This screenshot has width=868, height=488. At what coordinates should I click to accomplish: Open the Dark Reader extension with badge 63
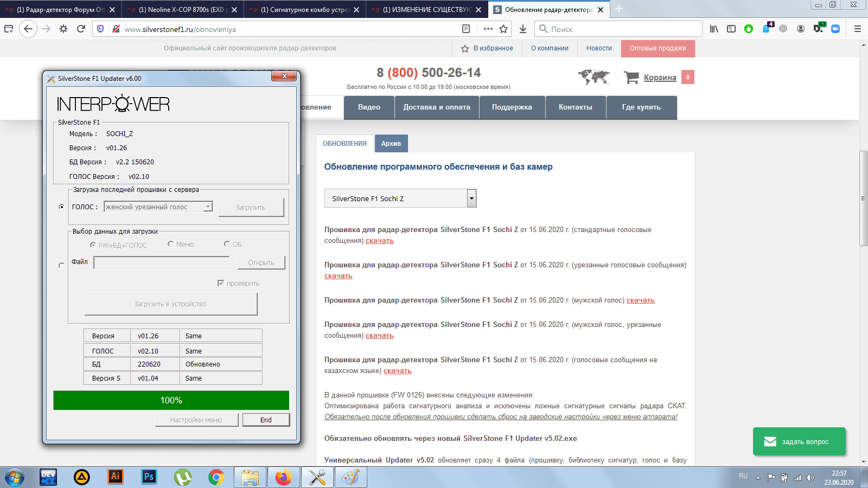click(x=819, y=28)
